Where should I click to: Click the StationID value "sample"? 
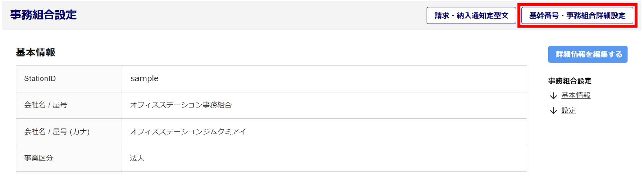click(x=144, y=79)
